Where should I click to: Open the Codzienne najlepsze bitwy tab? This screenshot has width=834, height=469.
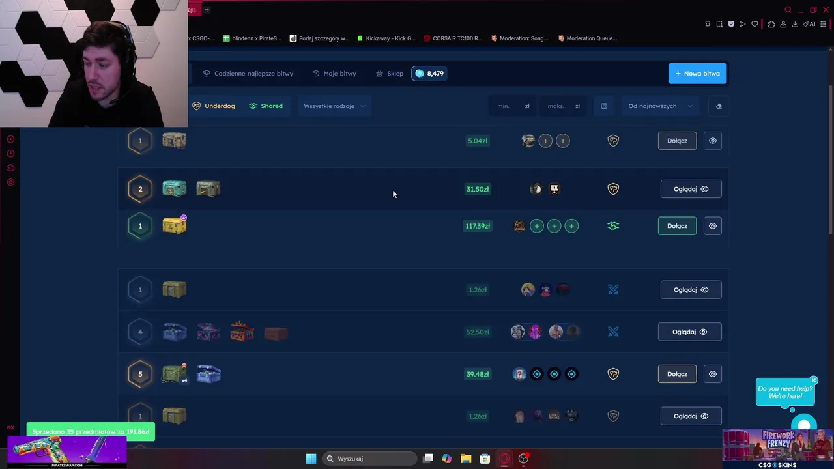248,73
